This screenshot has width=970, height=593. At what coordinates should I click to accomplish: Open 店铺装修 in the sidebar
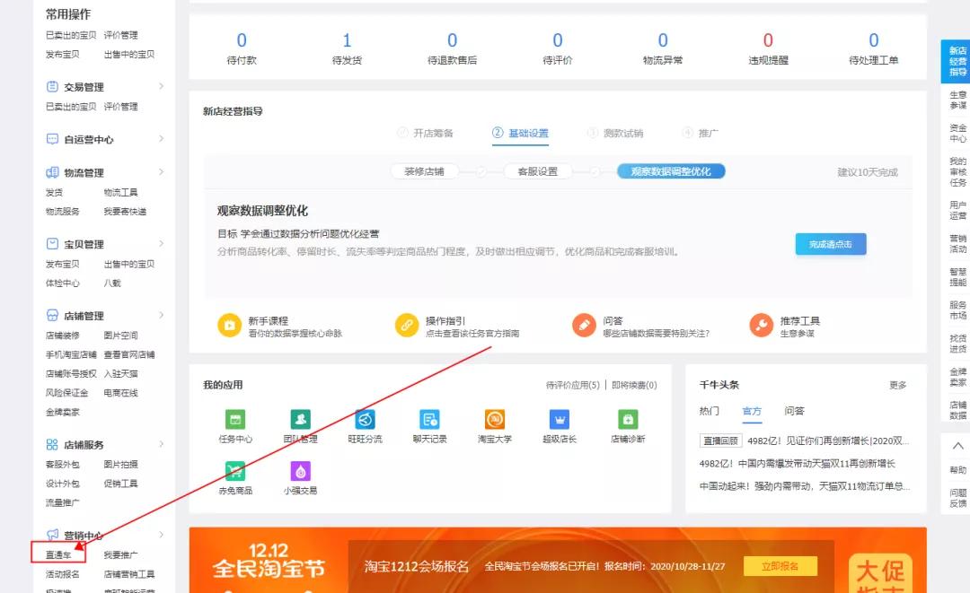click(63, 336)
